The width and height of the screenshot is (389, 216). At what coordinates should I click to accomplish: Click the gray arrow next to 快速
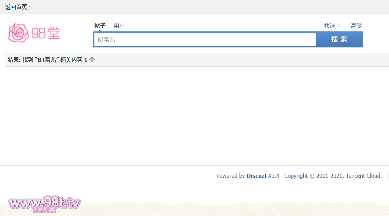coord(339,26)
